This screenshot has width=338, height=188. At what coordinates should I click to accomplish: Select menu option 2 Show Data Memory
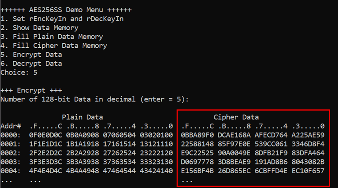tap(39, 28)
